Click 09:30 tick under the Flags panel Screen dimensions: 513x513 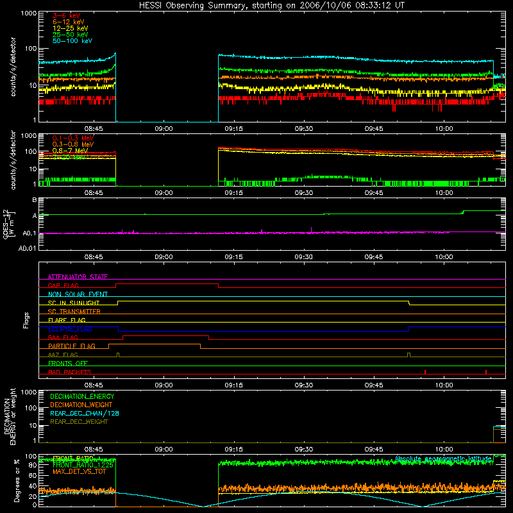click(303, 385)
